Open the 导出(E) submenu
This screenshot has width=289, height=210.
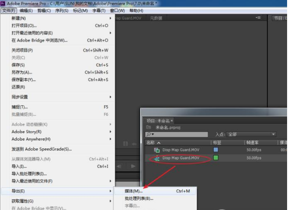click(x=58, y=191)
